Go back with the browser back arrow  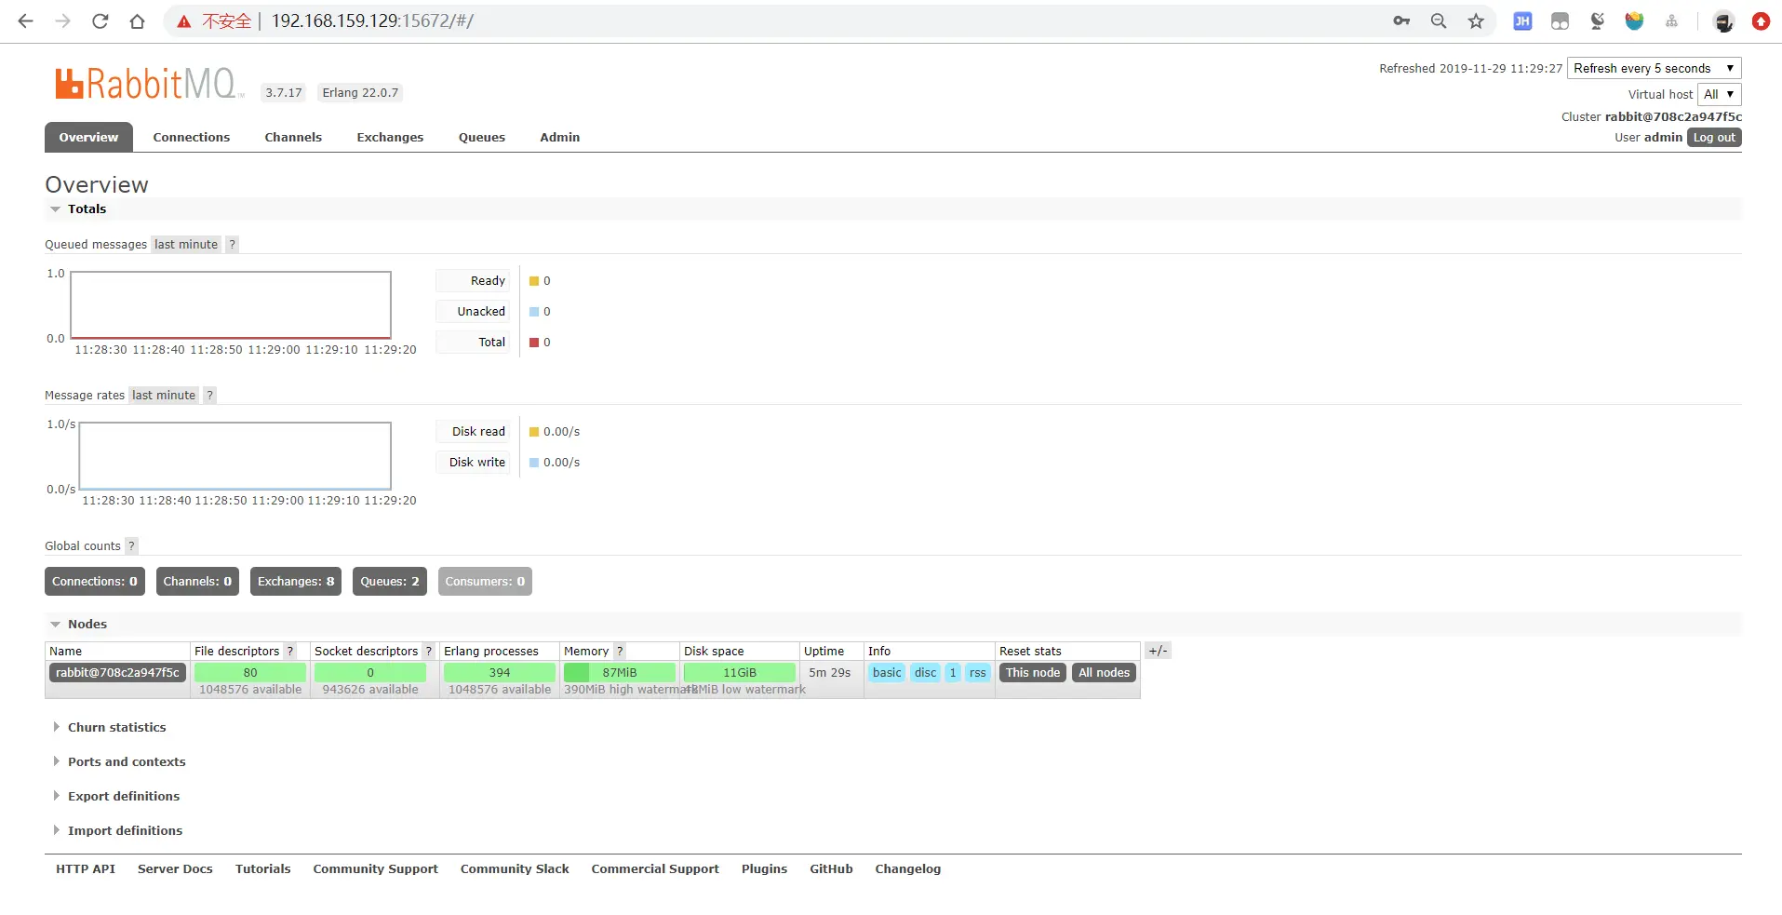pos(25,21)
